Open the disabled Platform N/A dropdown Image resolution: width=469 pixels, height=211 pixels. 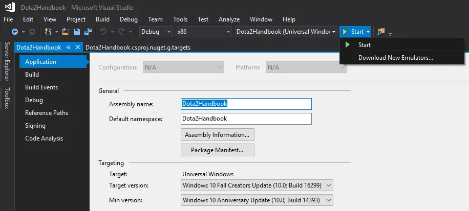306,67
